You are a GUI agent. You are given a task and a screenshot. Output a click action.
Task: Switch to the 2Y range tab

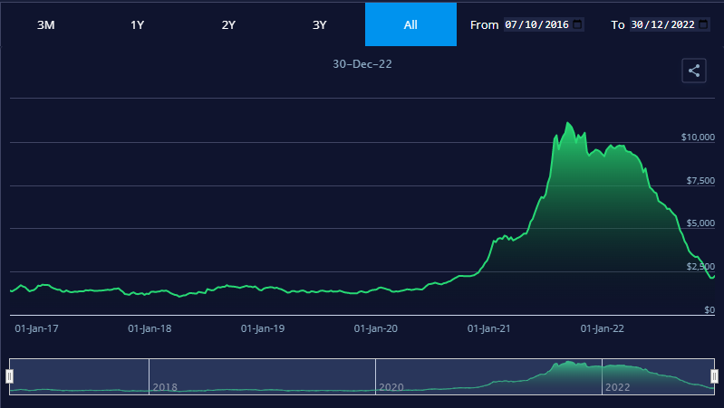click(228, 24)
